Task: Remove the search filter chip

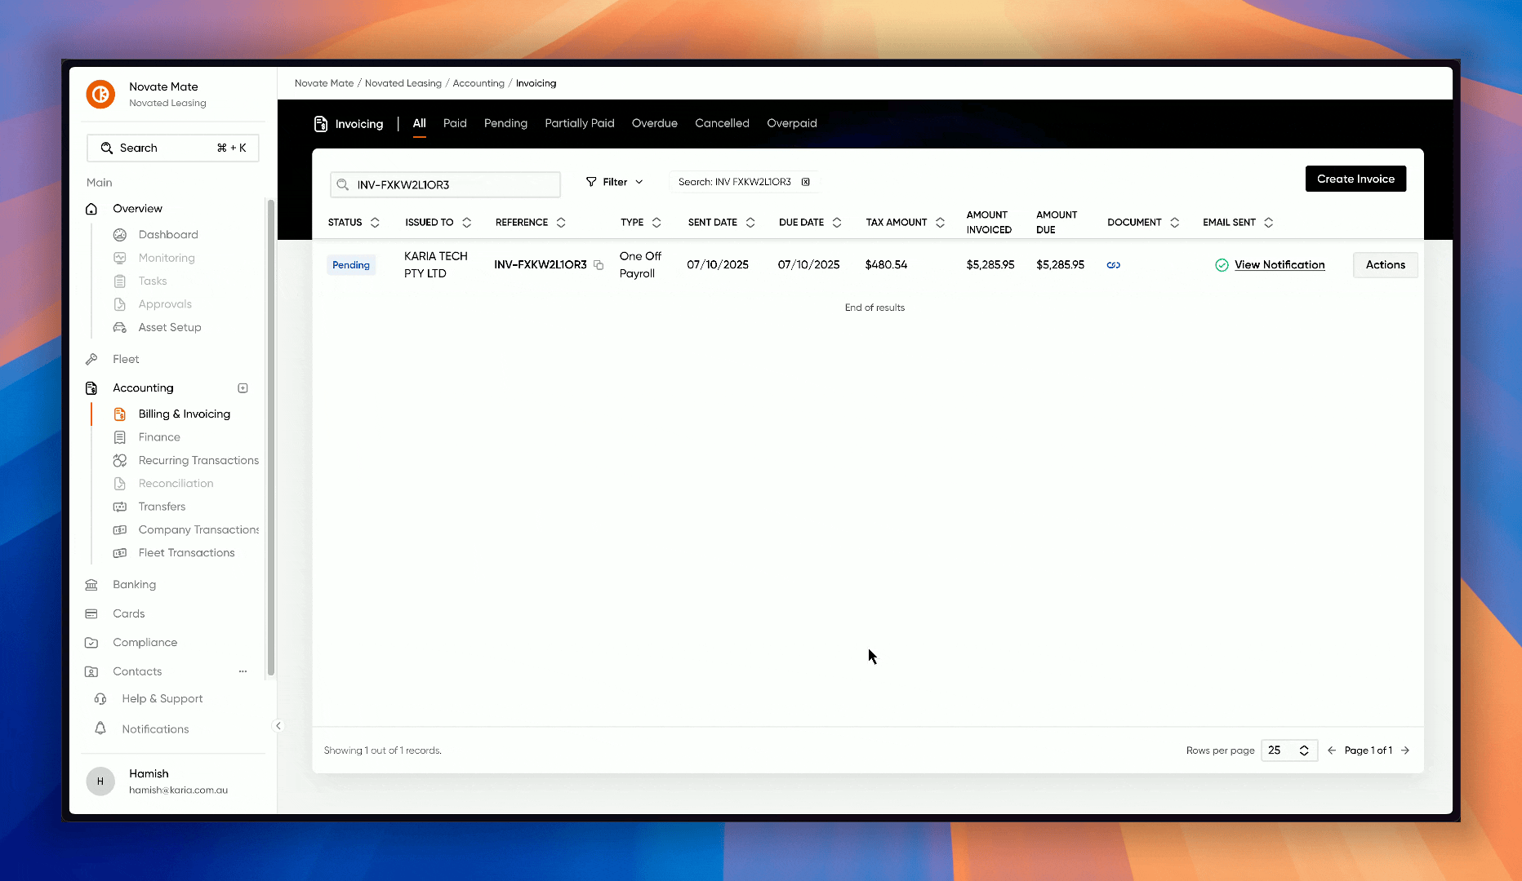Action: coord(806,182)
